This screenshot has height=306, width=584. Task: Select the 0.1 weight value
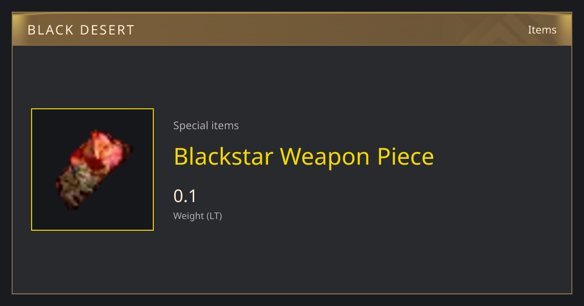(x=185, y=196)
